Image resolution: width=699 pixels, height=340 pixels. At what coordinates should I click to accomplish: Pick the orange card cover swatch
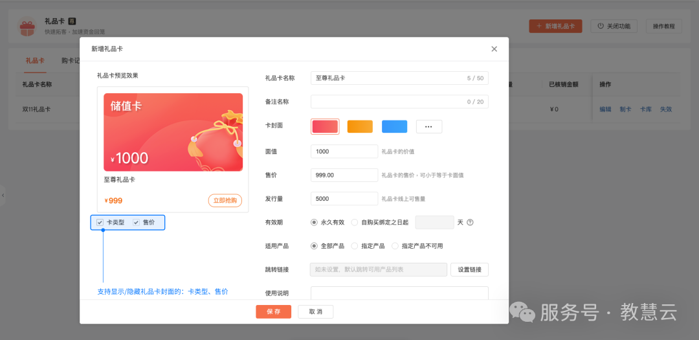[360, 126]
